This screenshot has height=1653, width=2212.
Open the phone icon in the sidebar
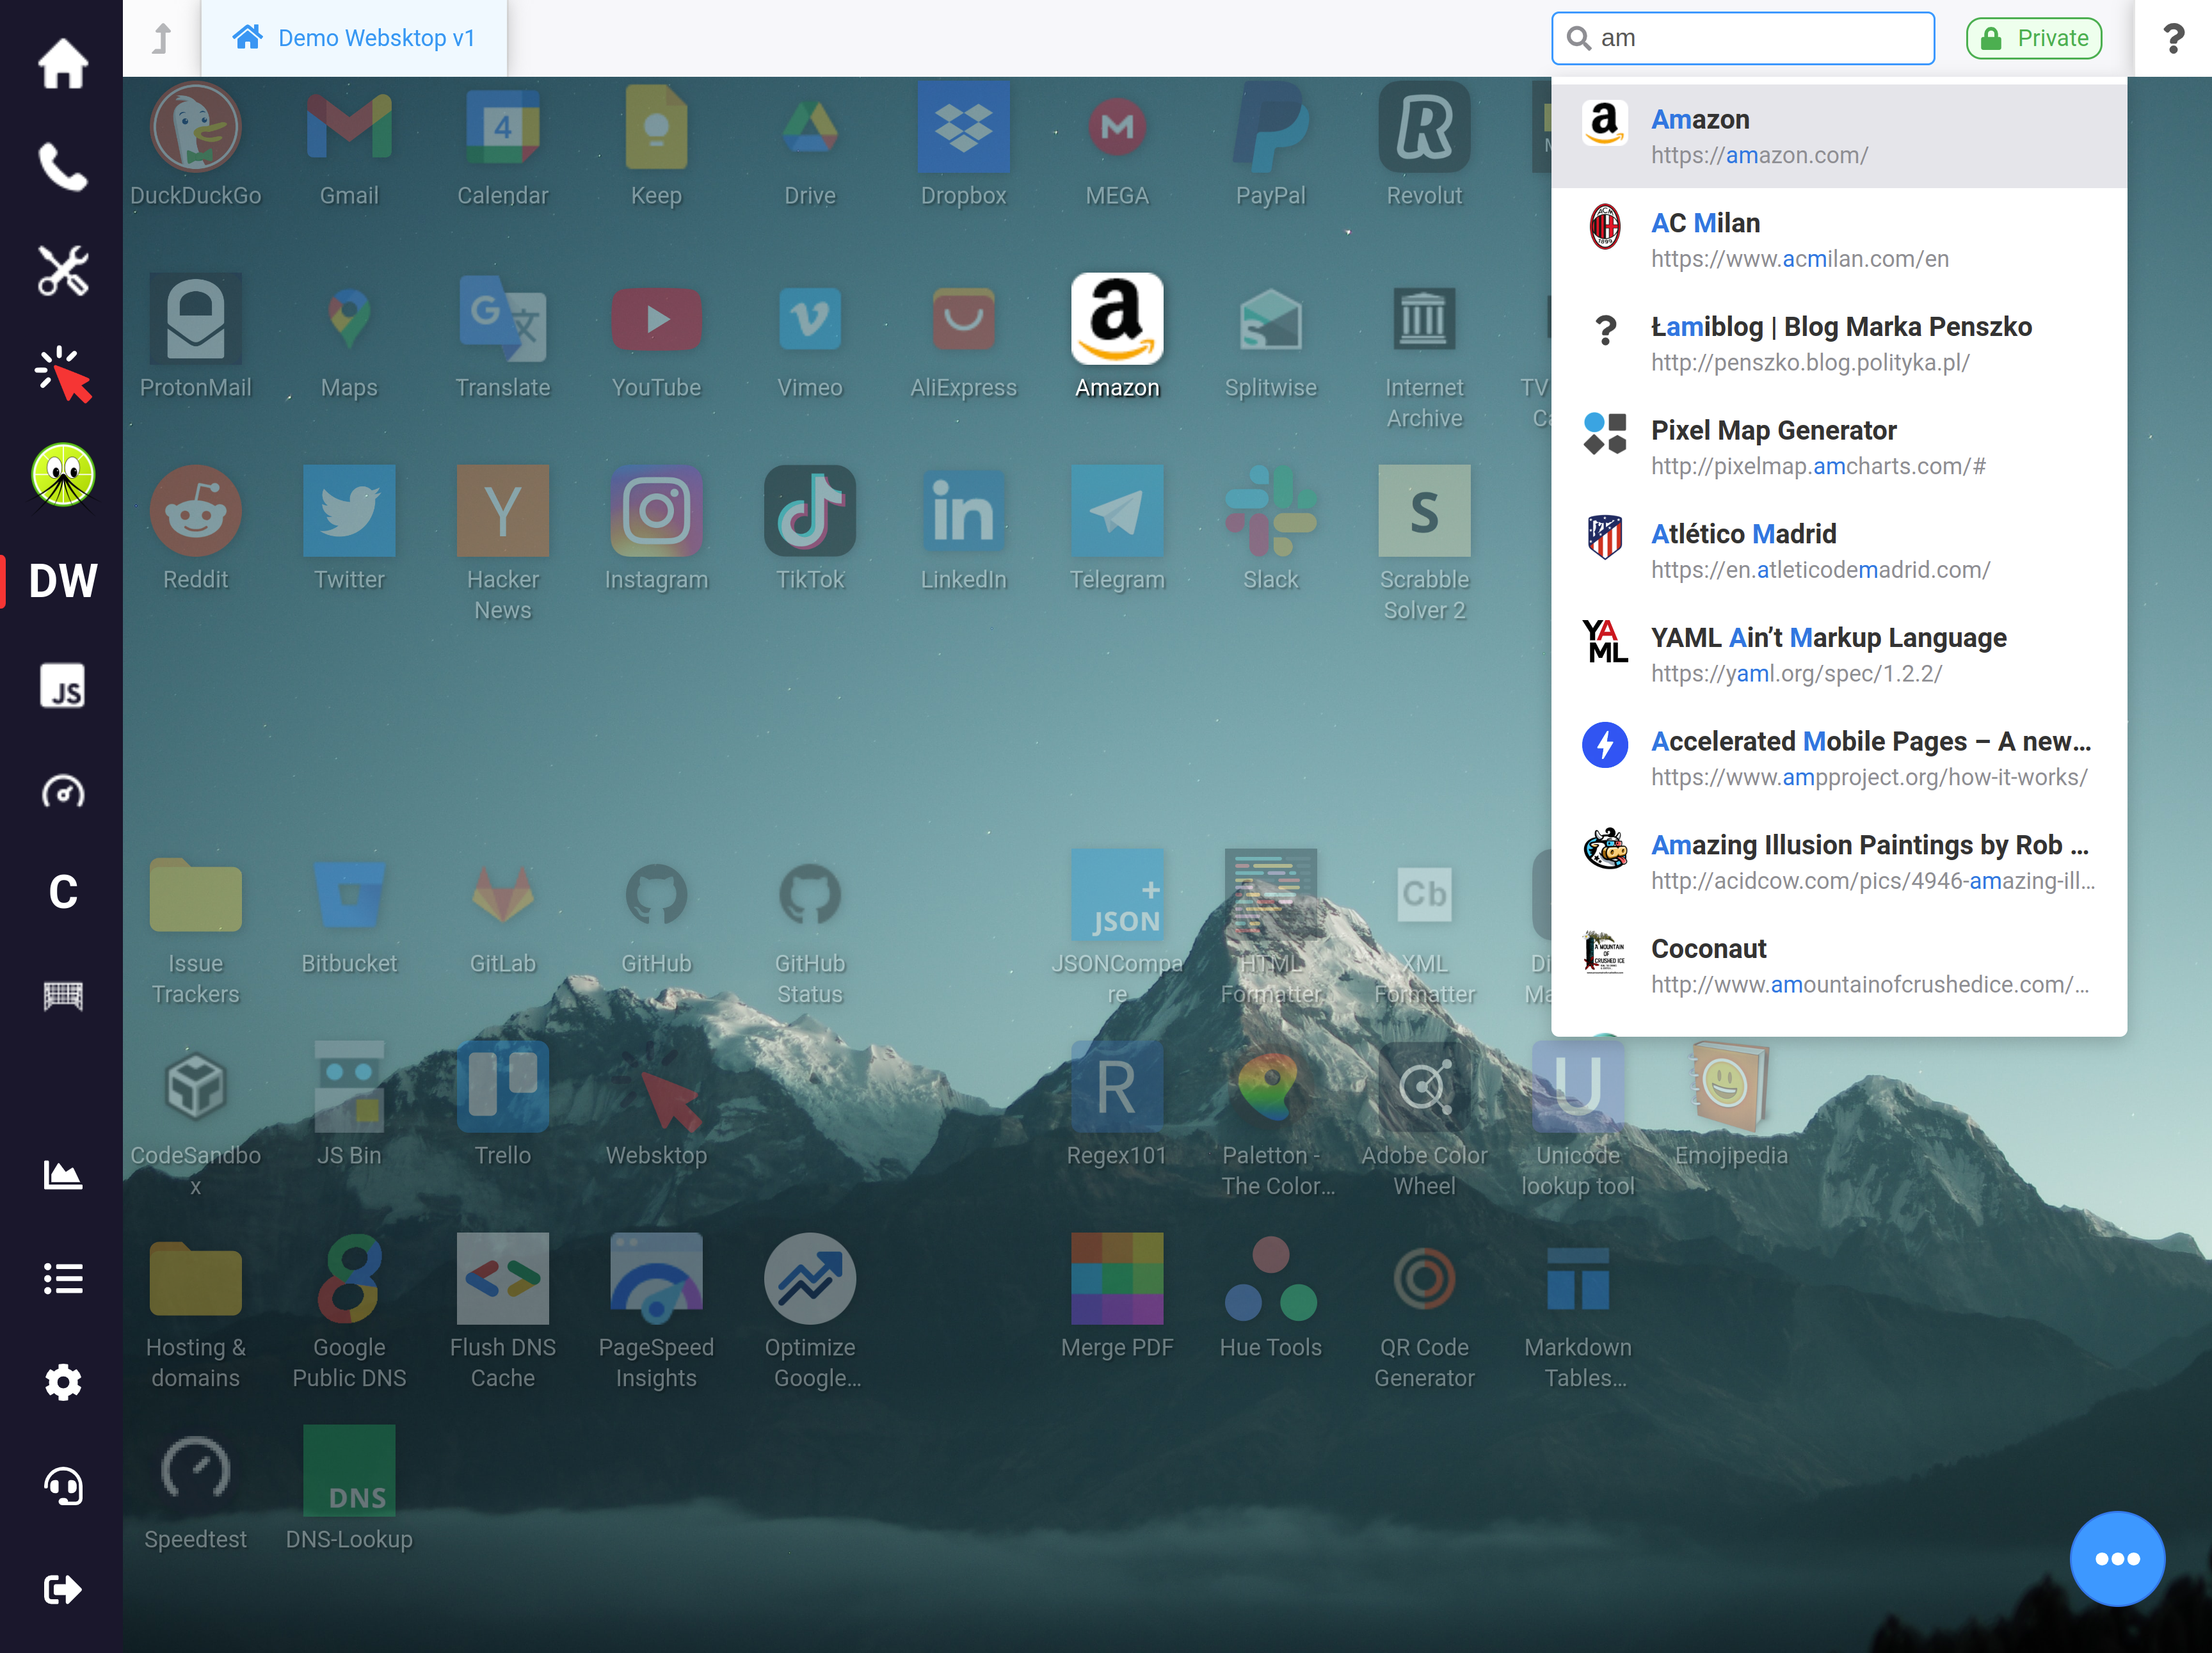(x=62, y=167)
